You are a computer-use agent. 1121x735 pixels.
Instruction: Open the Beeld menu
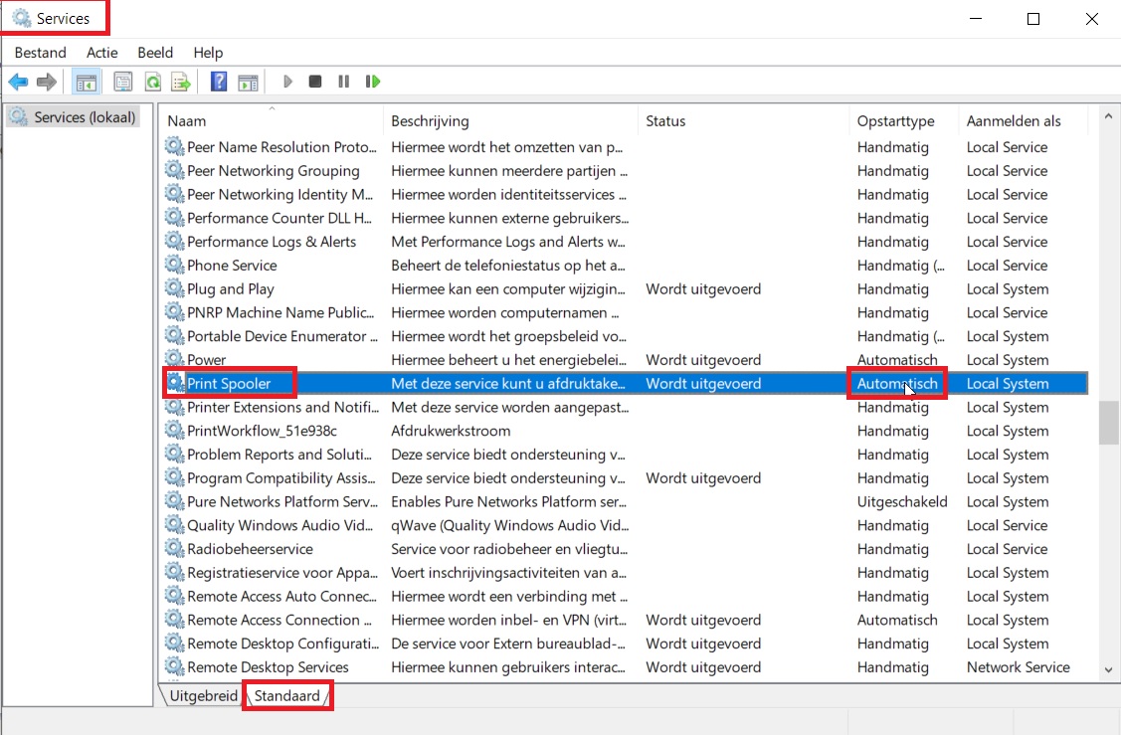(x=155, y=53)
